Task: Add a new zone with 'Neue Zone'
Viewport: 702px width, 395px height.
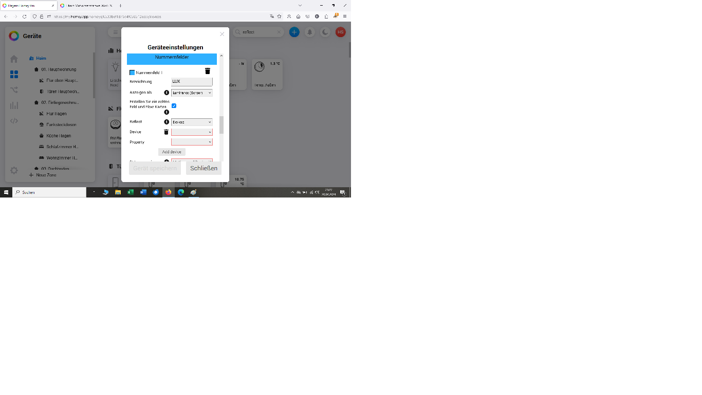Action: pyautogui.click(x=43, y=175)
